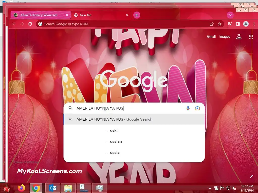This screenshot has width=258, height=193.
Task: Start voice search with microphone icon
Action: pos(188,108)
